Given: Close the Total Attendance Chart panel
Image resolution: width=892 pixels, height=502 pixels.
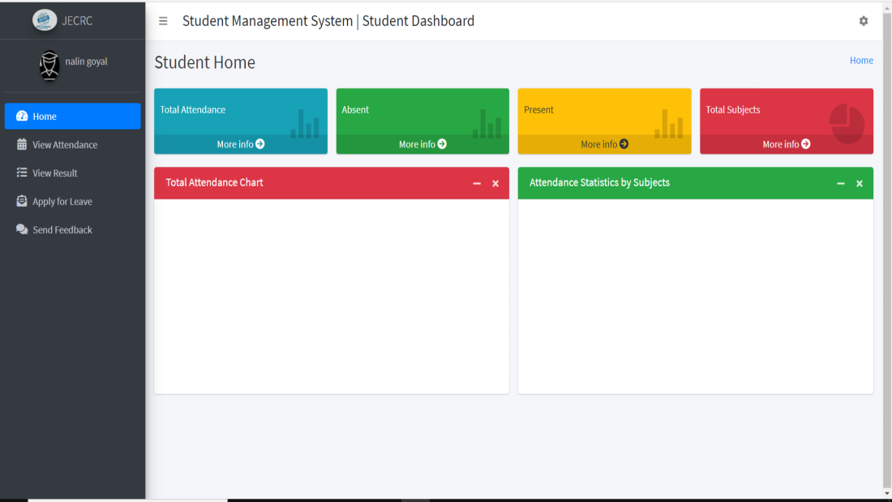Looking at the screenshot, I should tap(495, 184).
